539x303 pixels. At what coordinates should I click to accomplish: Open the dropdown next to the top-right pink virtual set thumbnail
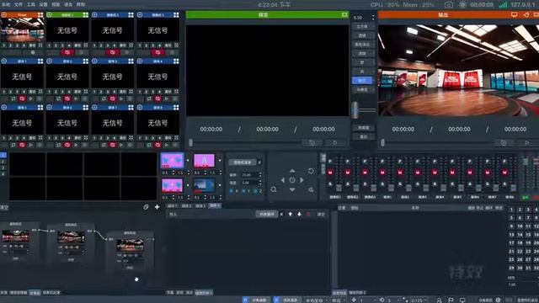pos(220,161)
